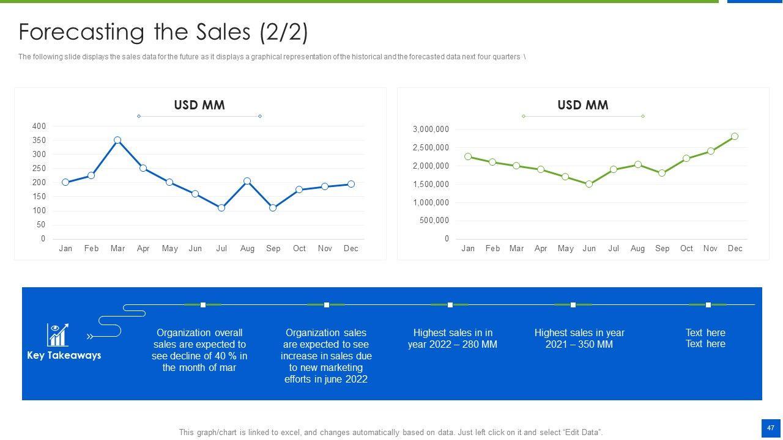Click the double chevron arrow beside Key Takeaways
The width and height of the screenshot is (783, 440).
(90, 336)
